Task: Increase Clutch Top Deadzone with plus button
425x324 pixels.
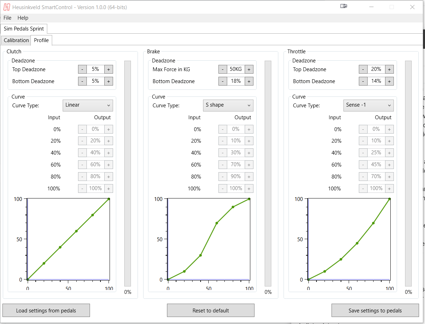Action: tap(109, 69)
